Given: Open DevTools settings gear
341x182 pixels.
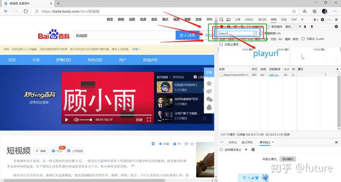Looking at the screenshot, I should (x=323, y=19).
